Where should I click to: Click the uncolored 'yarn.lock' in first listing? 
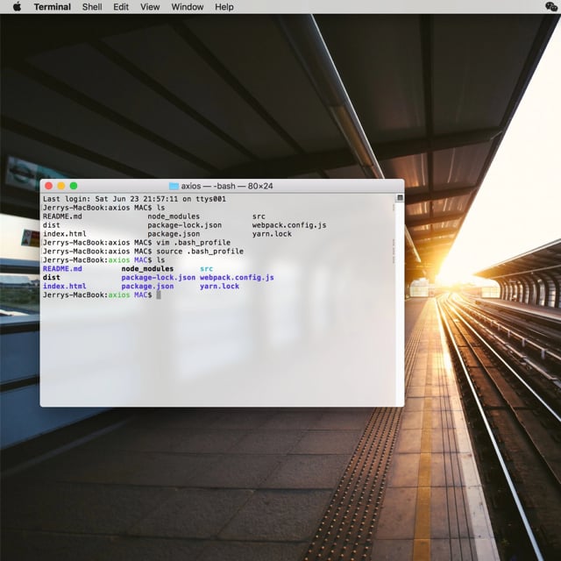click(x=272, y=234)
